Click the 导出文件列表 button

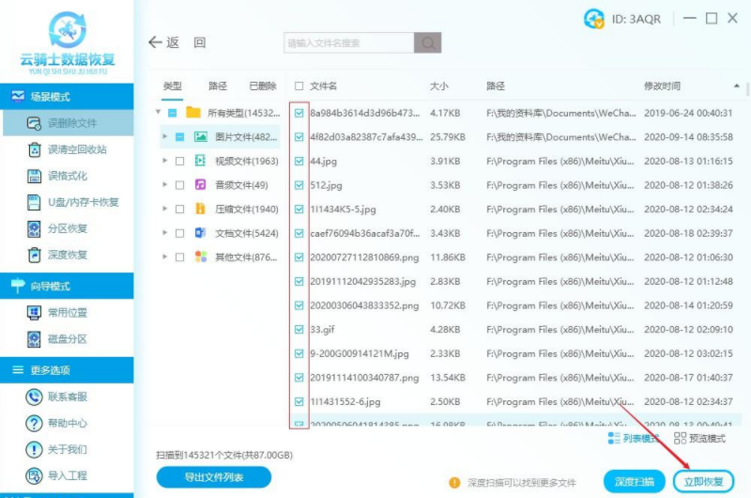tap(214, 477)
